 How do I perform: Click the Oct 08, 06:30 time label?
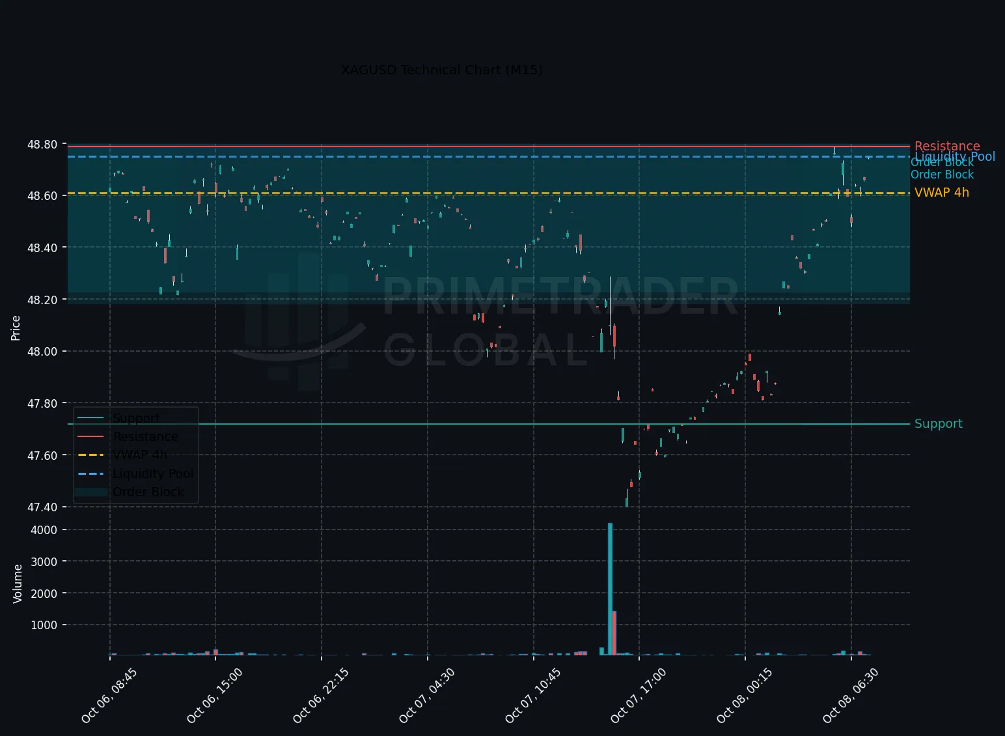[851, 696]
